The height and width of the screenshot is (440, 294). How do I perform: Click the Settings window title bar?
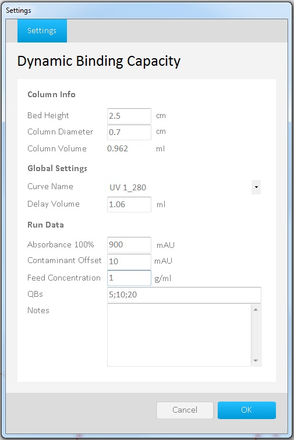[x=147, y=10]
